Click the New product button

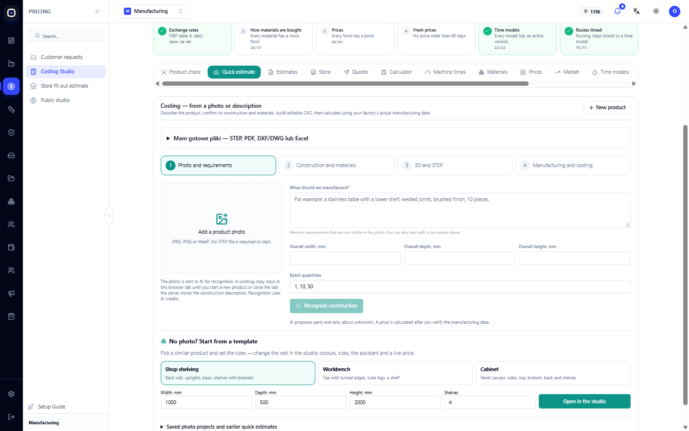[x=607, y=108]
